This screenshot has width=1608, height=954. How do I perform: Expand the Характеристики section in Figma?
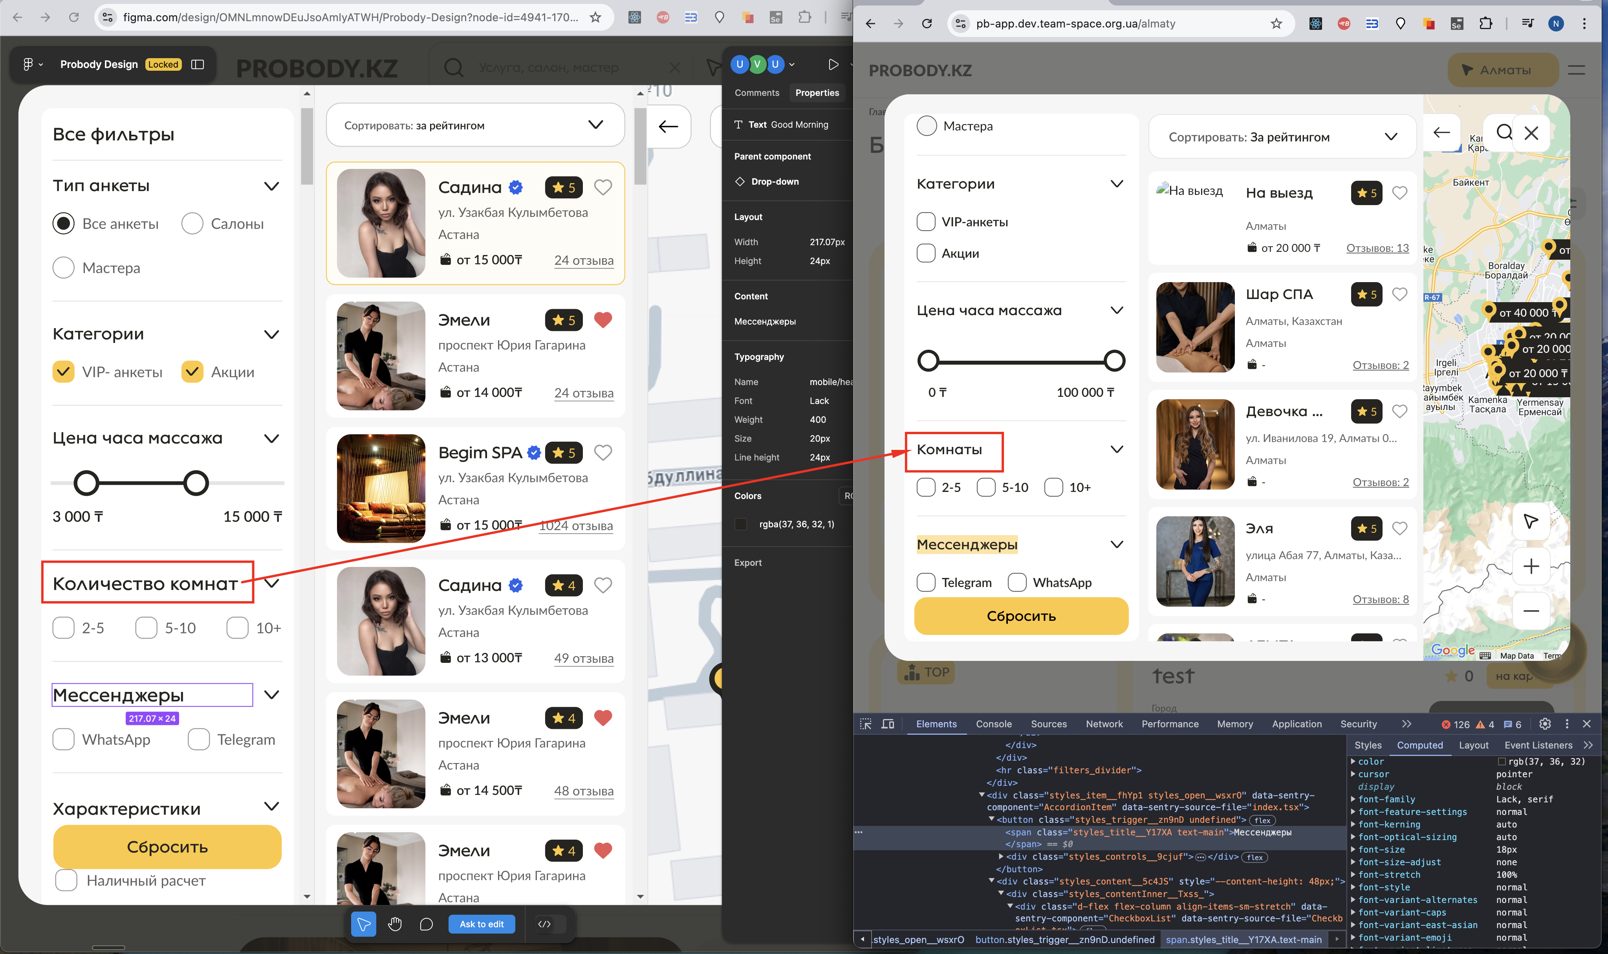pyautogui.click(x=272, y=806)
